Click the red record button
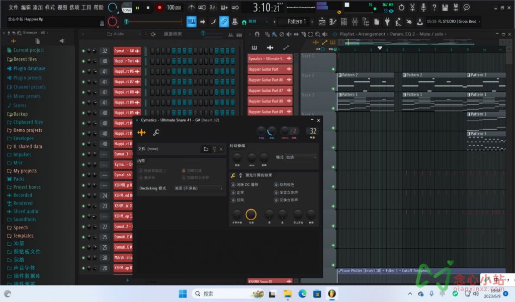515x302 pixels. 159,8
